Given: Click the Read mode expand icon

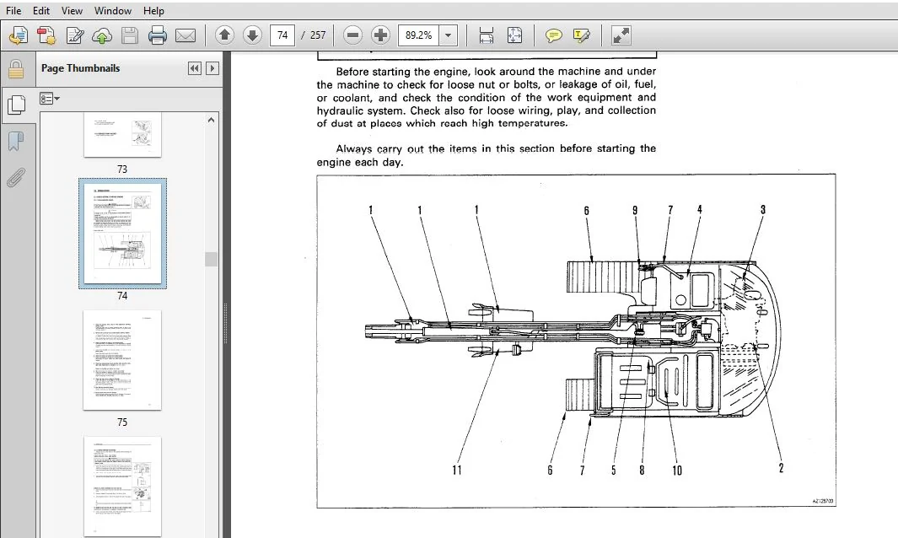Looking at the screenshot, I should [621, 35].
